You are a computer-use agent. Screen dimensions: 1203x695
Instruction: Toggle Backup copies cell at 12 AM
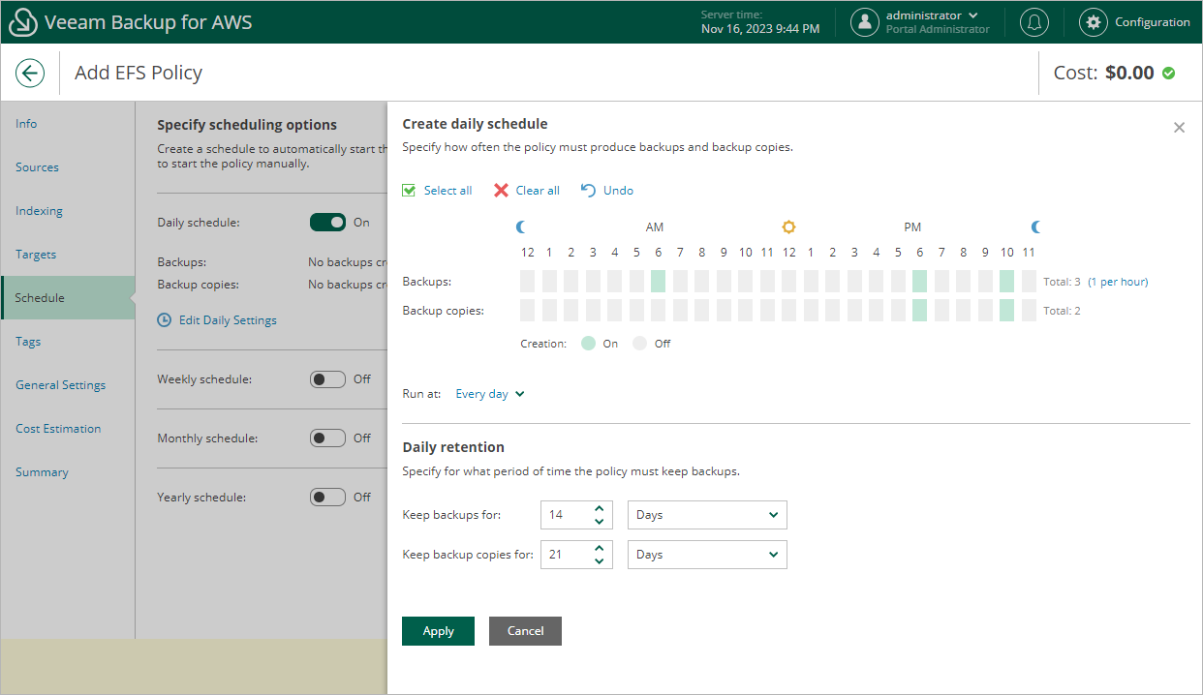pyautogui.click(x=528, y=311)
